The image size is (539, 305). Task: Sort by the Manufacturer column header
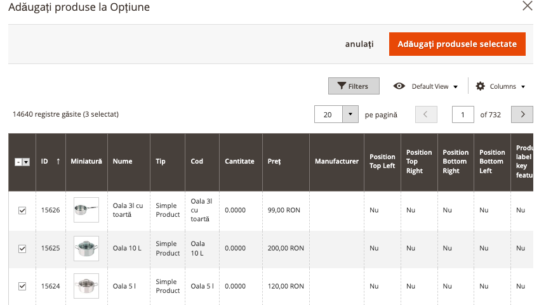click(x=336, y=162)
